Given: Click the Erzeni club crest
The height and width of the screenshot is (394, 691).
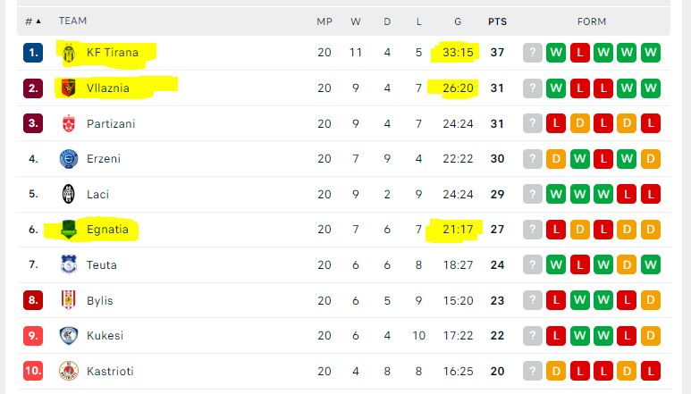Looking at the screenshot, I should [68, 159].
